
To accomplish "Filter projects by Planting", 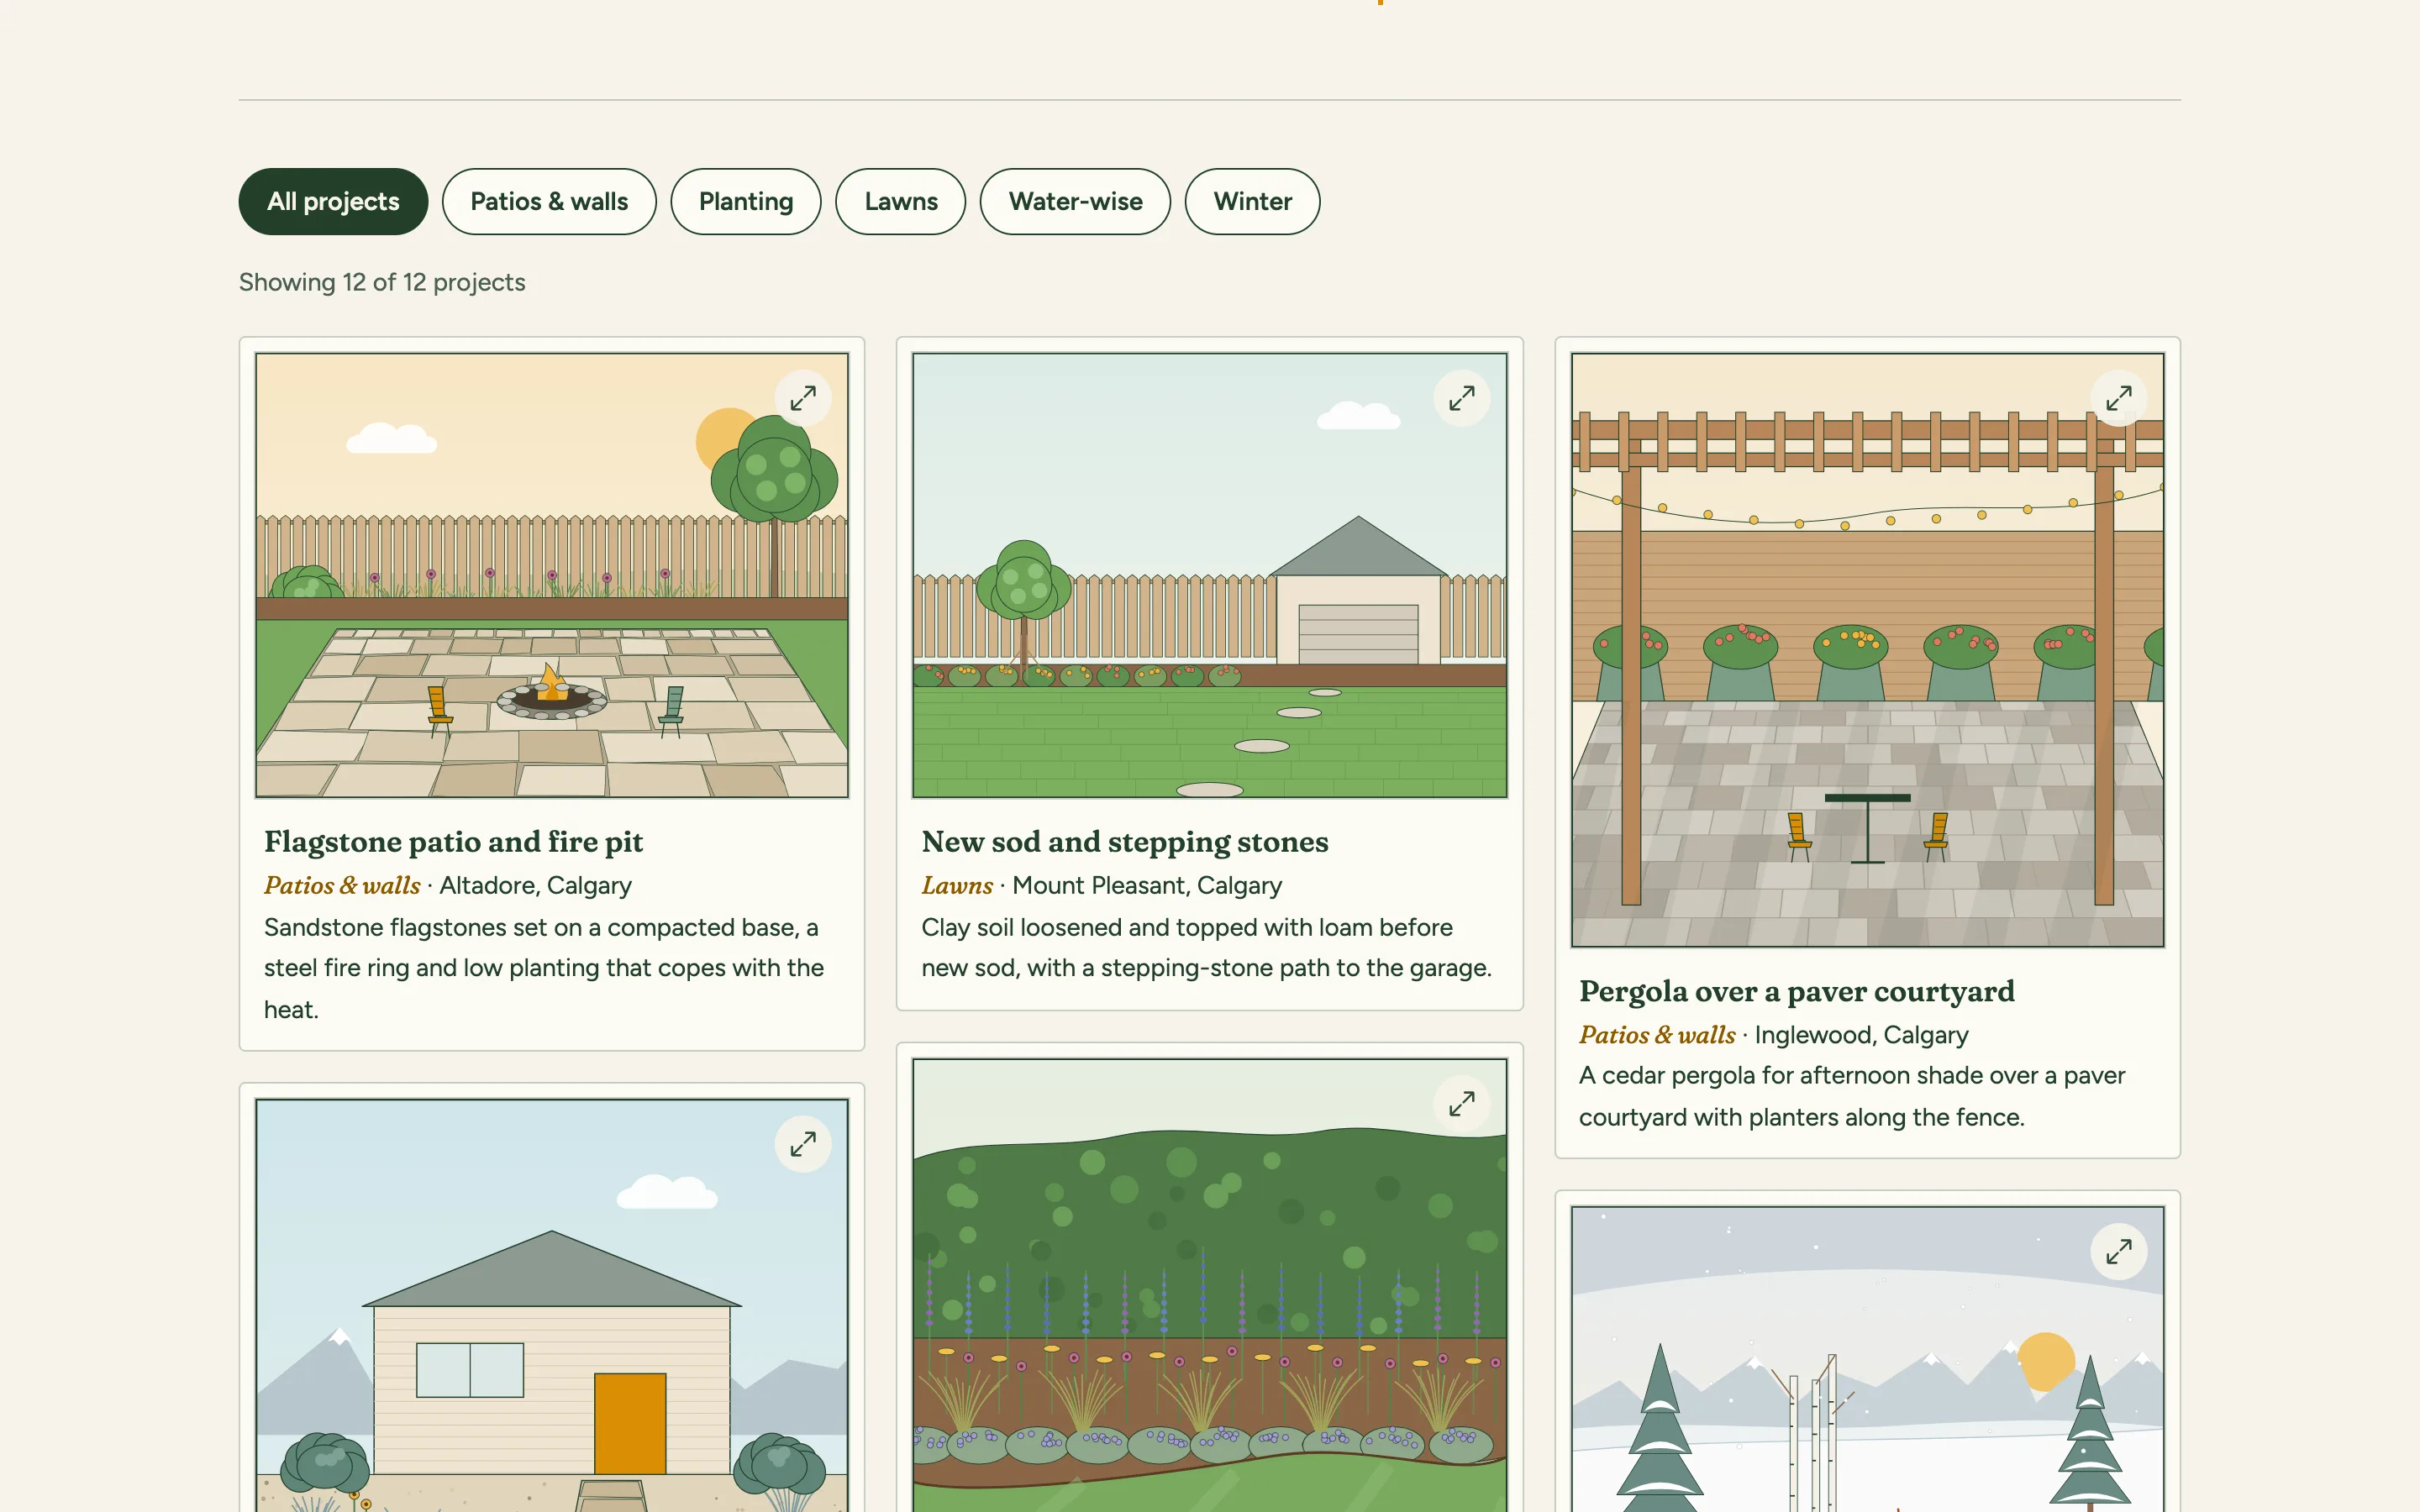I will pyautogui.click(x=746, y=201).
